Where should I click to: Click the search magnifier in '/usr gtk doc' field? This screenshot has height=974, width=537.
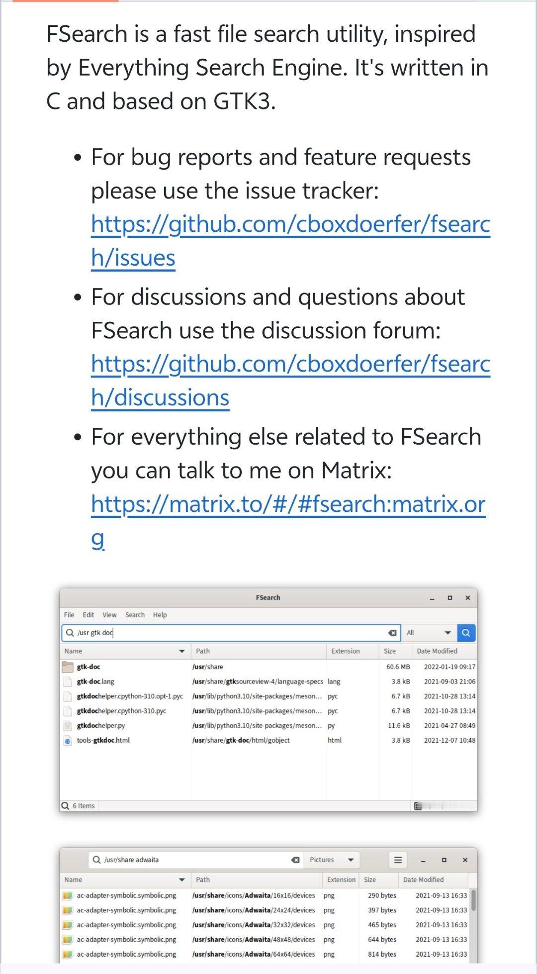click(70, 633)
